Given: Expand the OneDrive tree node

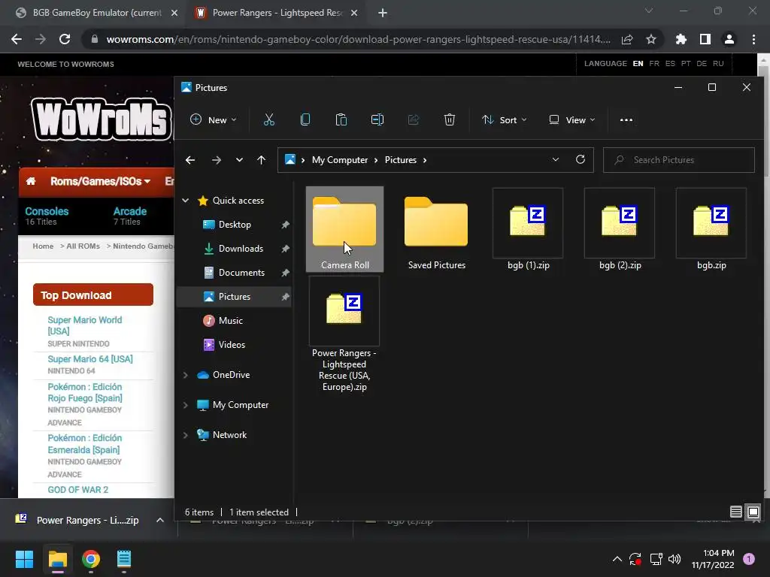Looking at the screenshot, I should point(186,375).
